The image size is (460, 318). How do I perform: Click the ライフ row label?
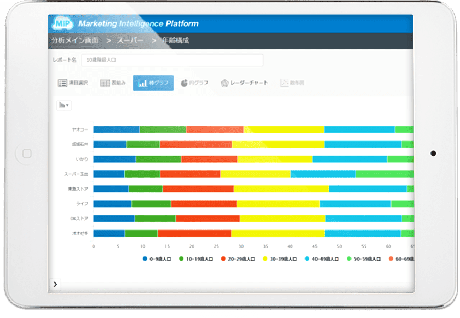[x=82, y=204]
